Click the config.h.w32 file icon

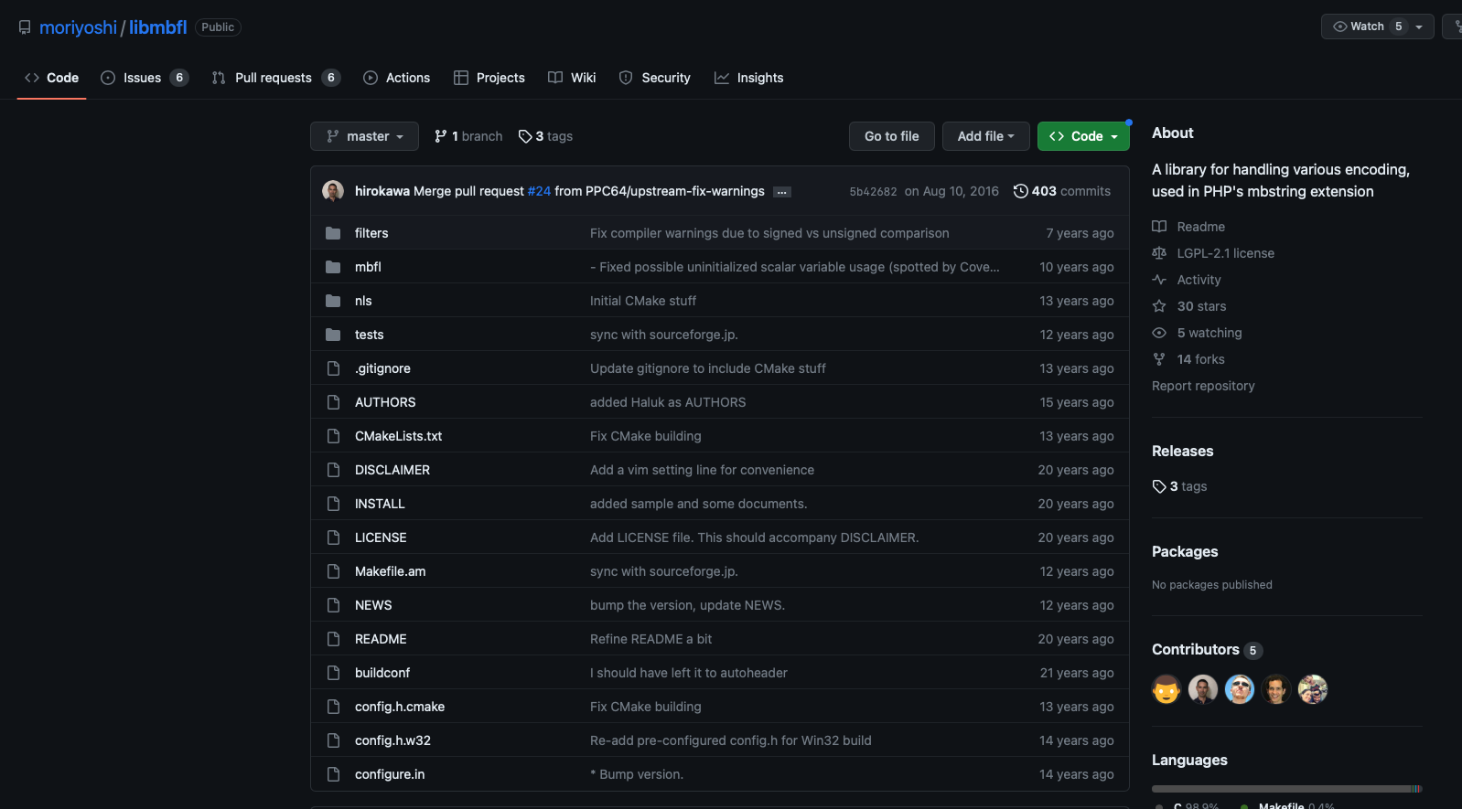click(334, 740)
